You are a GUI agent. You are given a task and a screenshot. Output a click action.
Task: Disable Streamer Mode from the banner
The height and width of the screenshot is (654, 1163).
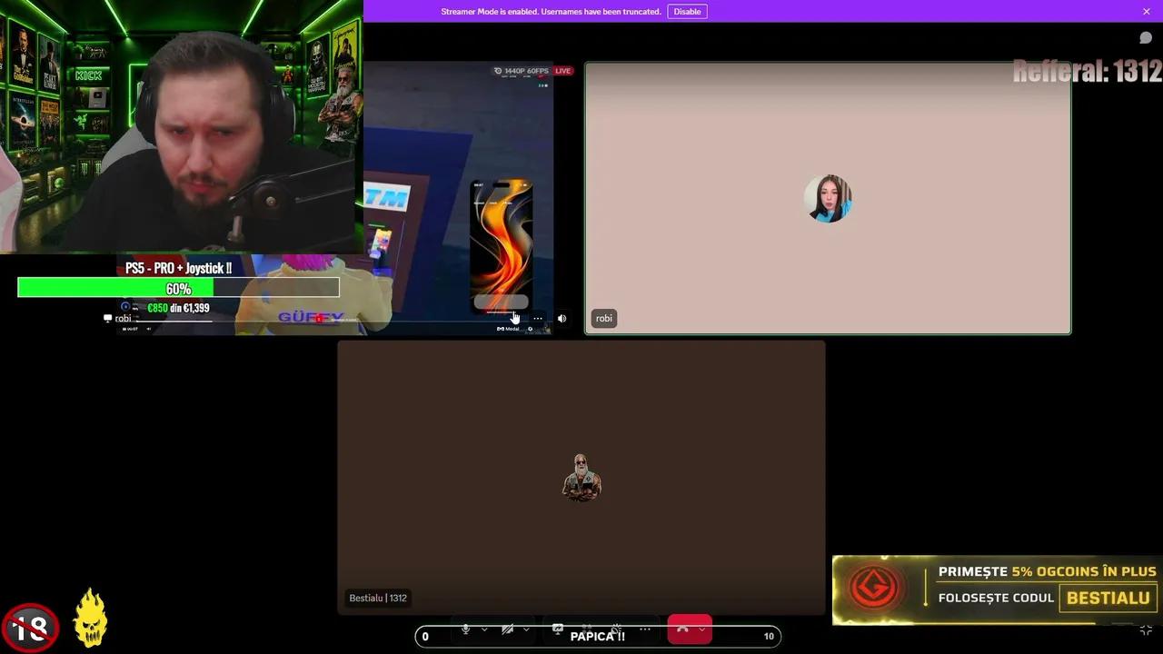click(687, 12)
